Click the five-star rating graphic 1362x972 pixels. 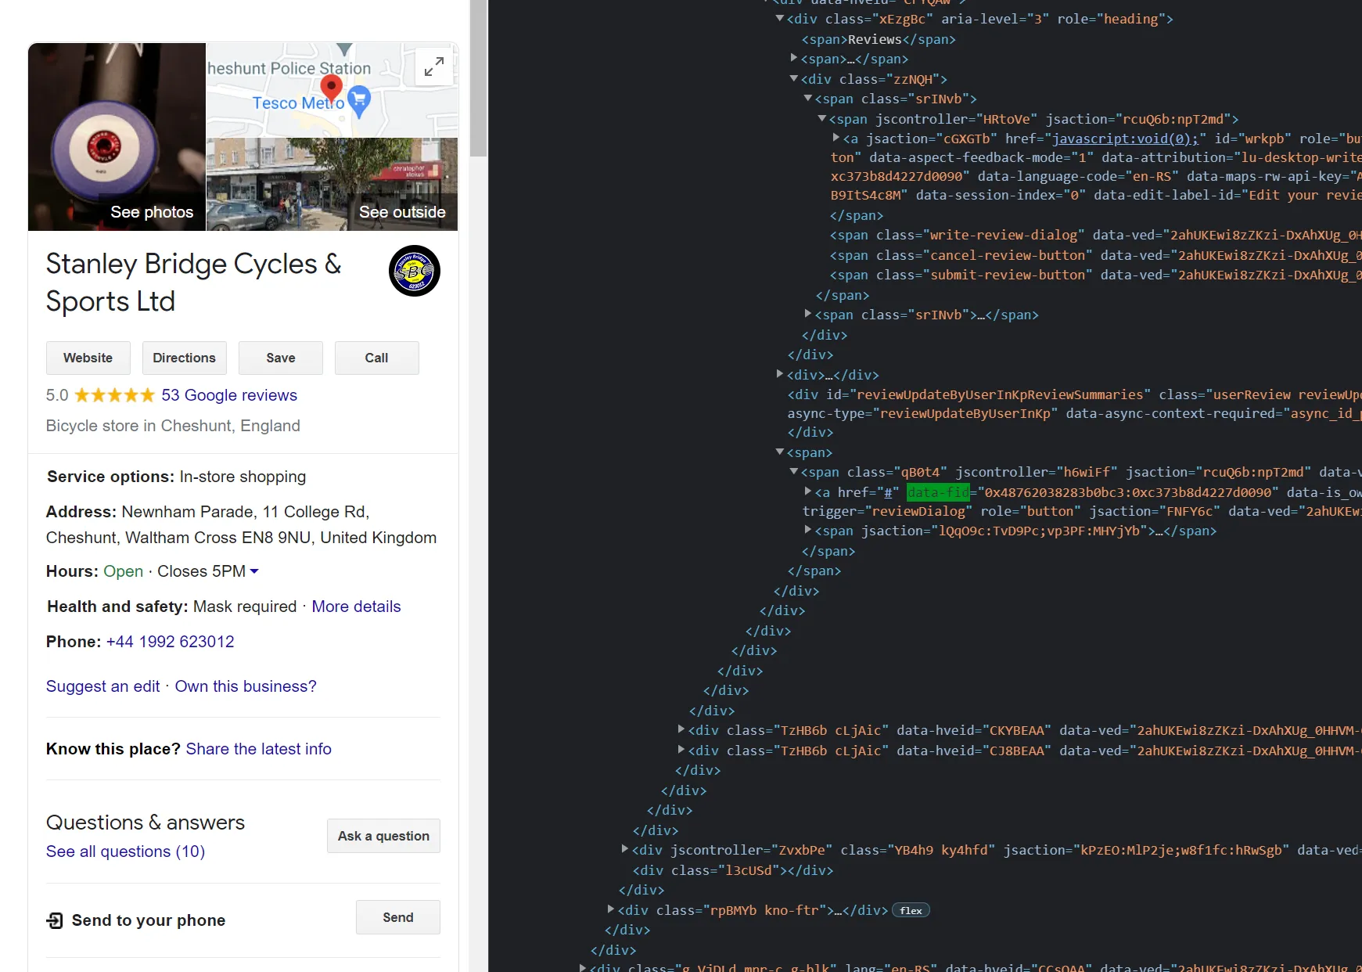[x=115, y=395]
